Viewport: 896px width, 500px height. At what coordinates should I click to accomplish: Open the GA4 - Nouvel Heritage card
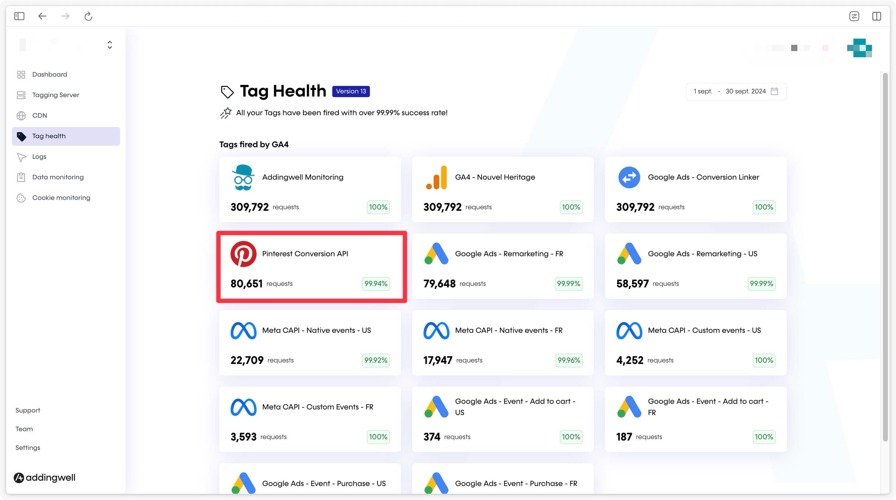503,189
